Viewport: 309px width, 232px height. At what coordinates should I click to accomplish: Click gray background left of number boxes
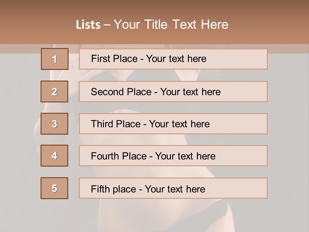[x=19, y=129]
